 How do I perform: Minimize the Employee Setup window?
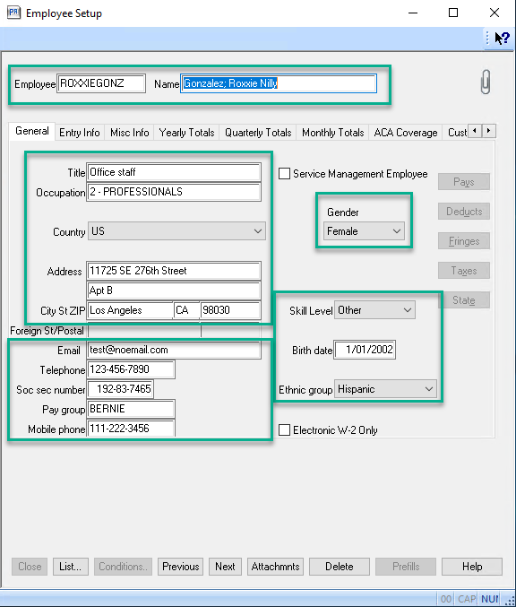(413, 13)
